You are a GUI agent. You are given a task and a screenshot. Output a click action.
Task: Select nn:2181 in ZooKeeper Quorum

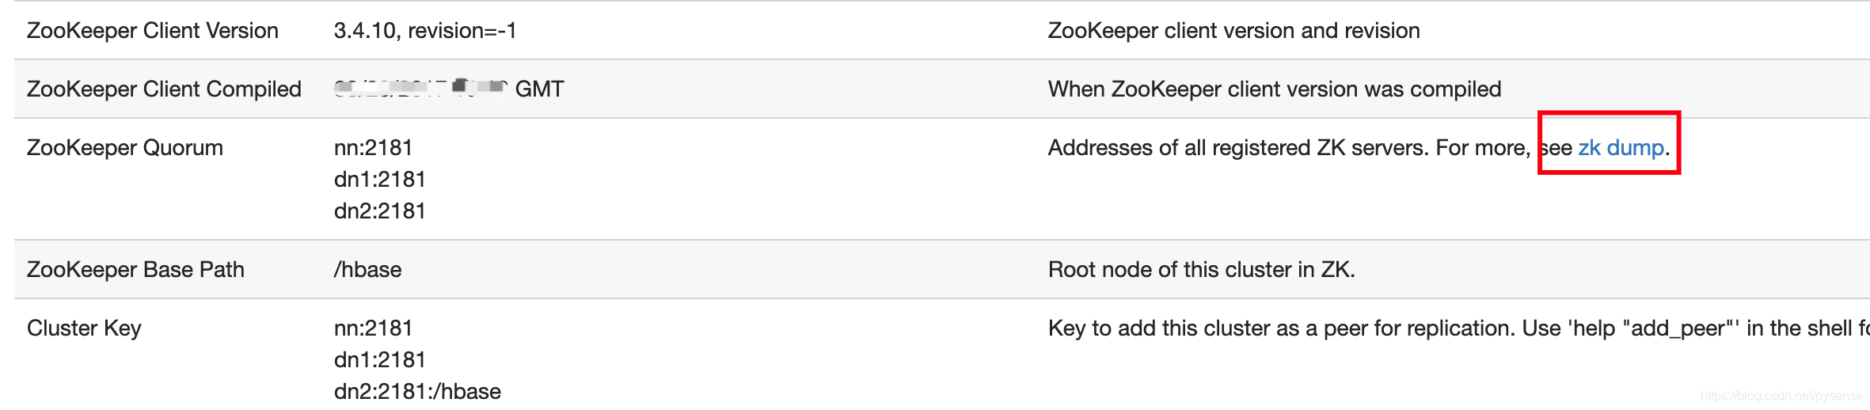(373, 148)
